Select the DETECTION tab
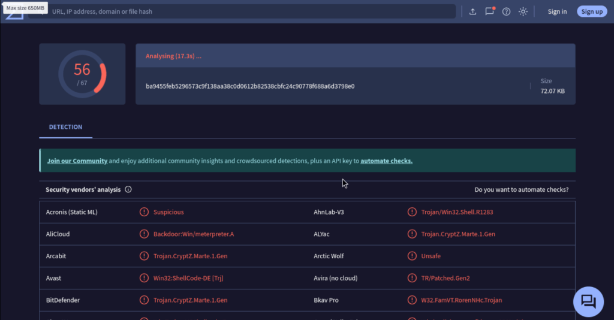Screen dimensions: 614x320 [65, 127]
